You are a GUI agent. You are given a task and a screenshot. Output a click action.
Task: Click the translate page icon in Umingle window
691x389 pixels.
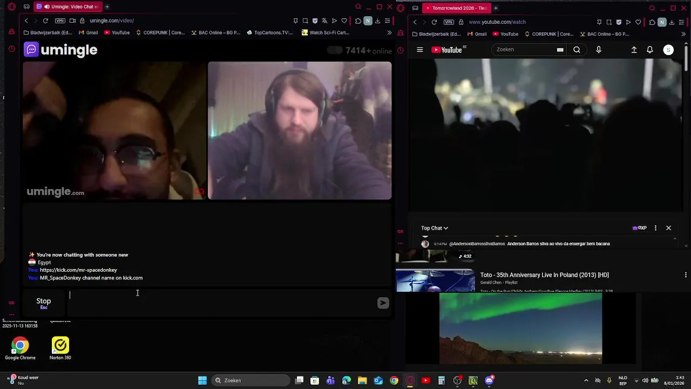coord(324,21)
